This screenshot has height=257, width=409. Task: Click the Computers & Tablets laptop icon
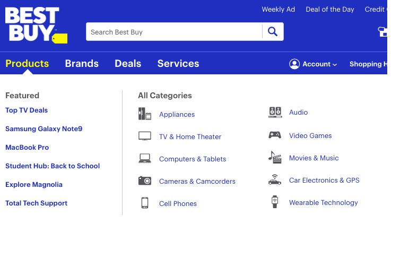pos(145,158)
